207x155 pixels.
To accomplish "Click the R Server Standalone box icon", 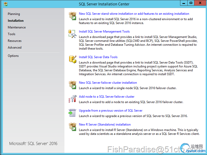I will [72, 127].
